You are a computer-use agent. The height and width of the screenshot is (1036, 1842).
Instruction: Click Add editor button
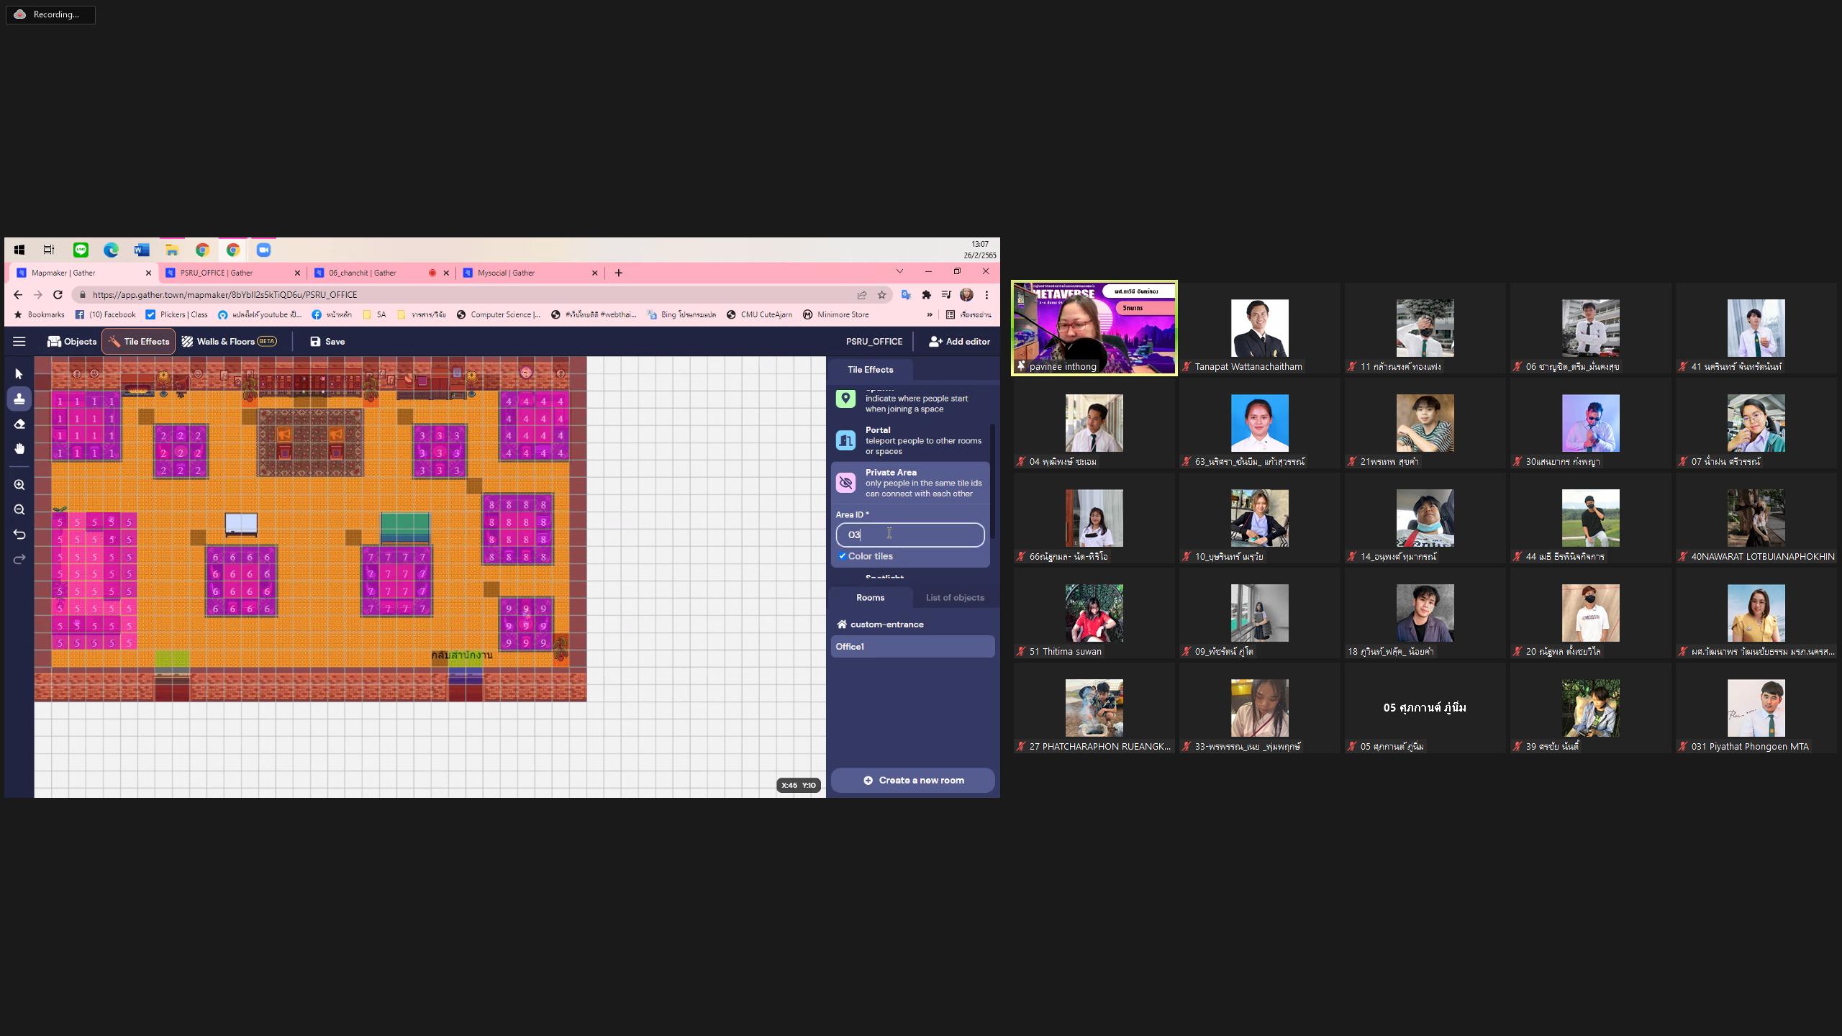959,342
